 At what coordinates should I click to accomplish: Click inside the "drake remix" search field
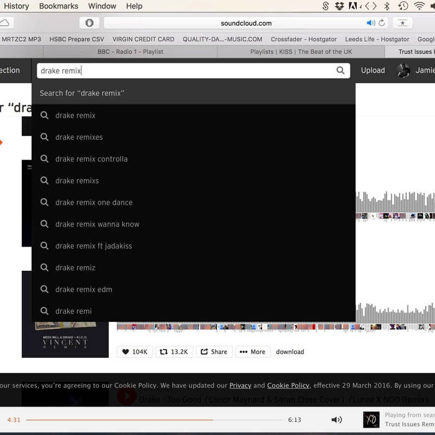point(186,71)
